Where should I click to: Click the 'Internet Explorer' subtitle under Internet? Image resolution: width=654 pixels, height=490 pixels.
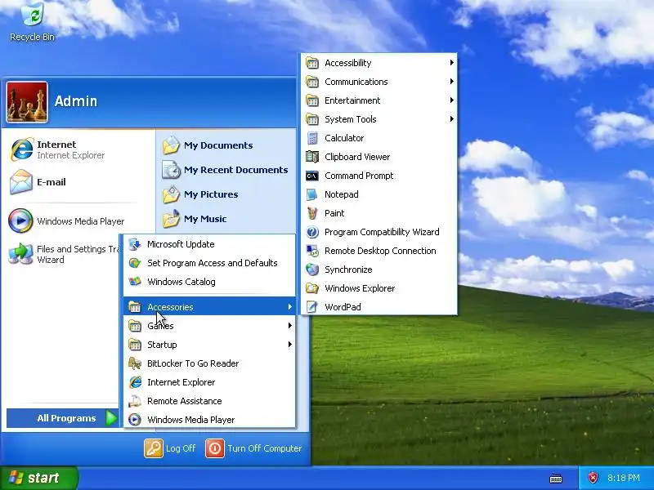click(71, 155)
